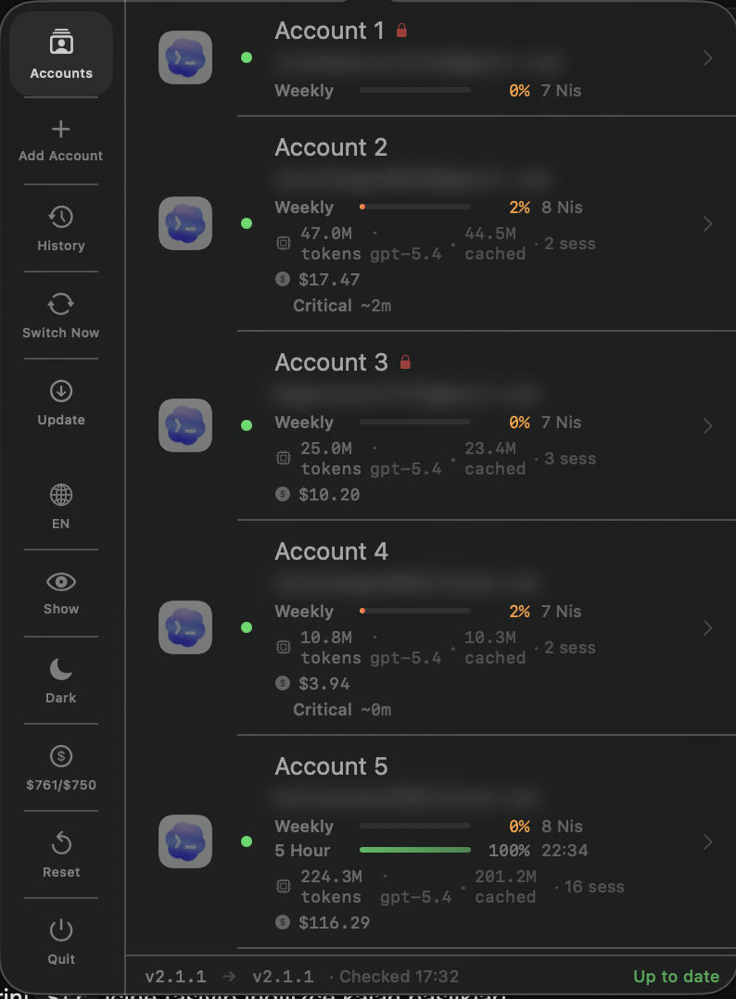Select Account 2's avatar icon
Screen dimensions: 736x999
pos(185,223)
